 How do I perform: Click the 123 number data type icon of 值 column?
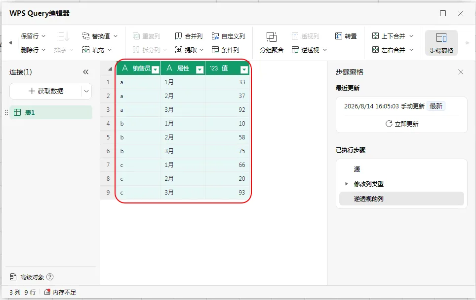click(x=214, y=68)
